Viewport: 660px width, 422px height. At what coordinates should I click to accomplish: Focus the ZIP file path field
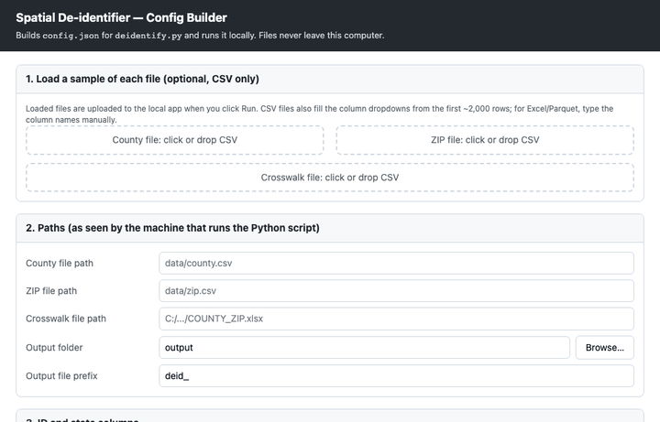(397, 291)
